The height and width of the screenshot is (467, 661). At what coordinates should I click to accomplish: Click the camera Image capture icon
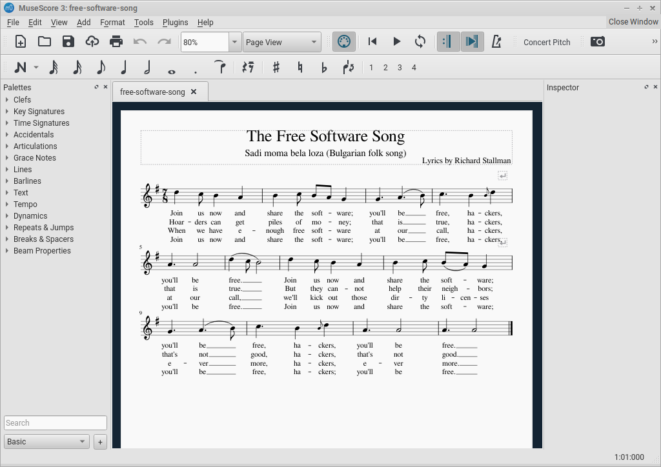tap(598, 42)
